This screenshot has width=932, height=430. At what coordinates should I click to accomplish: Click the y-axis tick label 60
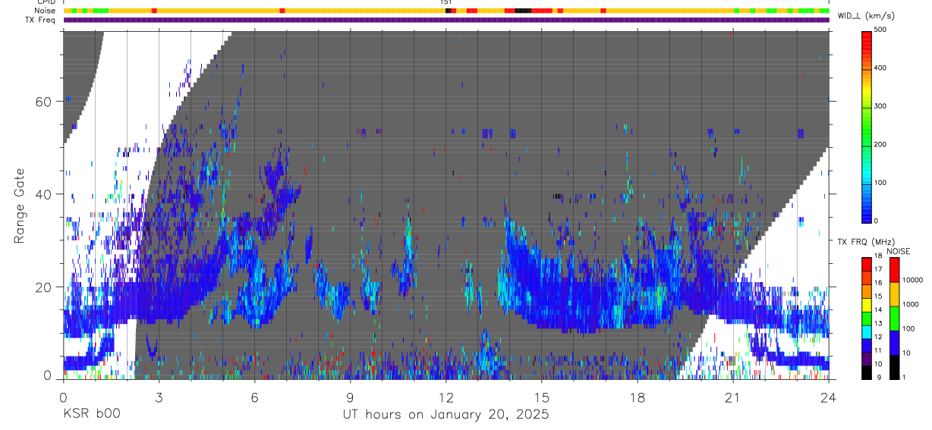[43, 102]
